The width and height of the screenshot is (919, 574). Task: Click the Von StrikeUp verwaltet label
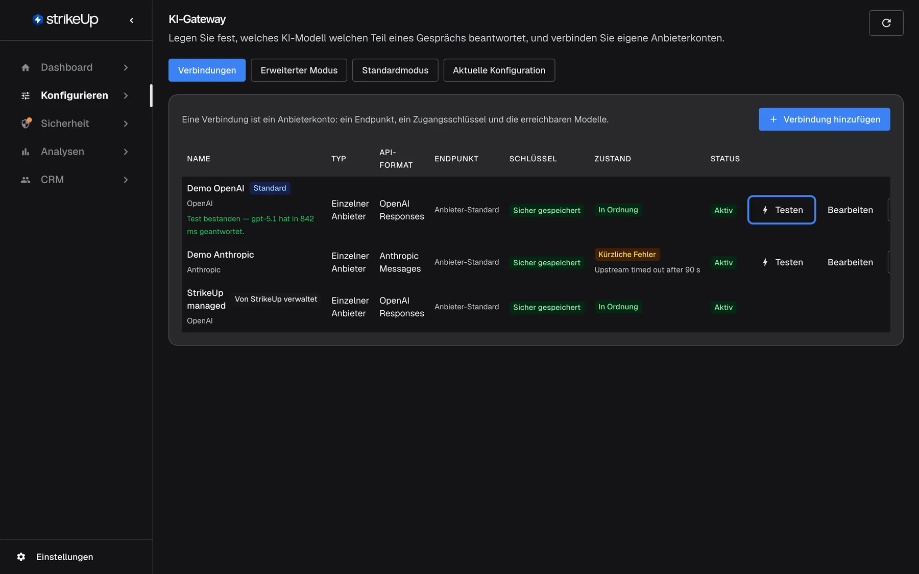click(x=276, y=299)
